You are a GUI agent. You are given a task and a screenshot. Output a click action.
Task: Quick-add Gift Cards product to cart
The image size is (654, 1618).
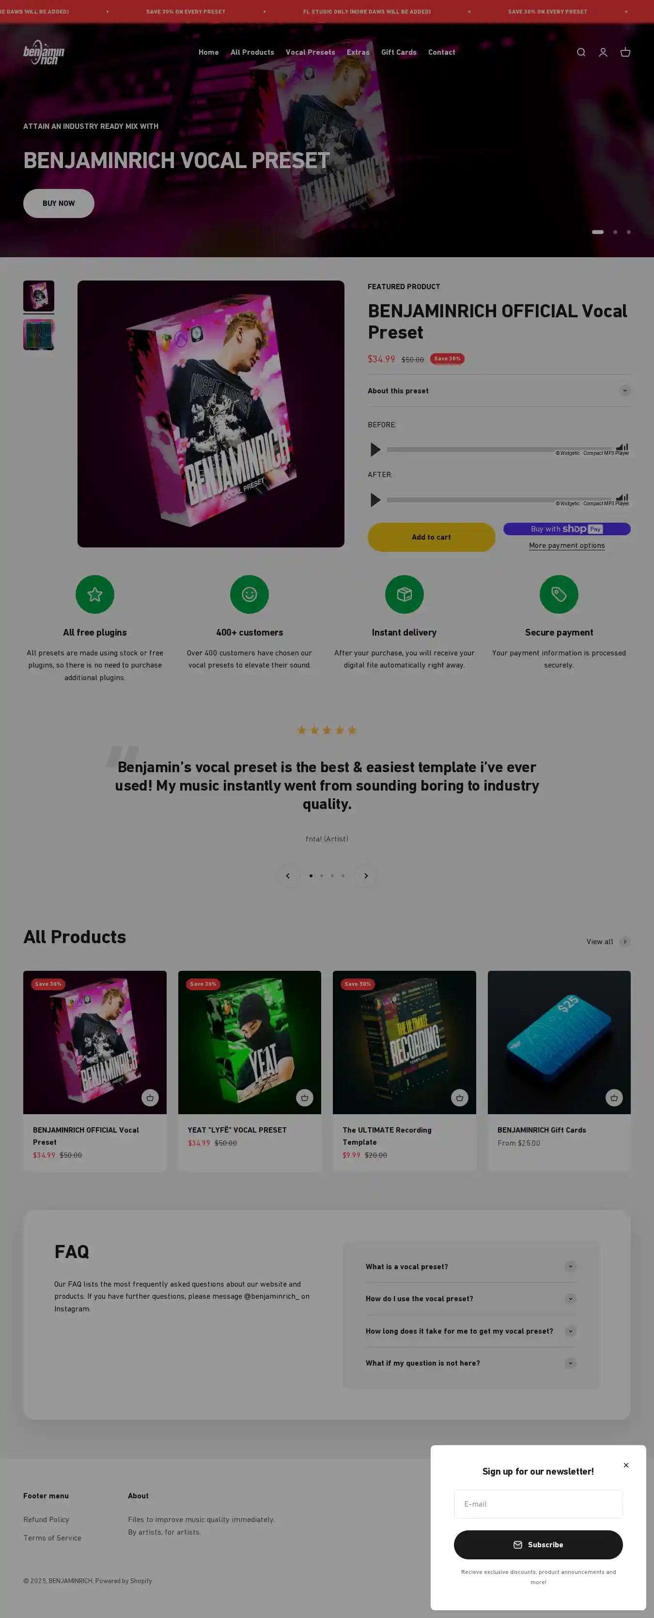click(x=614, y=1097)
